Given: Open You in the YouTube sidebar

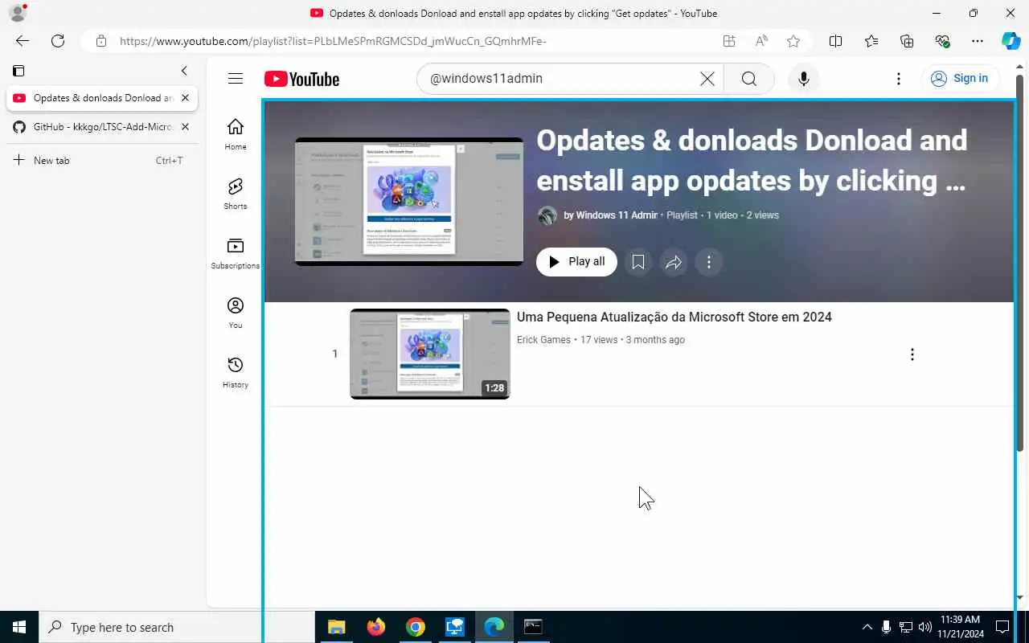Looking at the screenshot, I should pyautogui.click(x=236, y=313).
